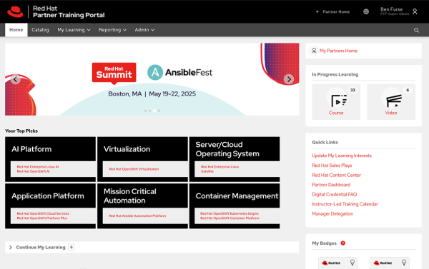The image size is (429, 269).
Task: Open Red Hat Sales Plays link
Action: tap(332, 166)
